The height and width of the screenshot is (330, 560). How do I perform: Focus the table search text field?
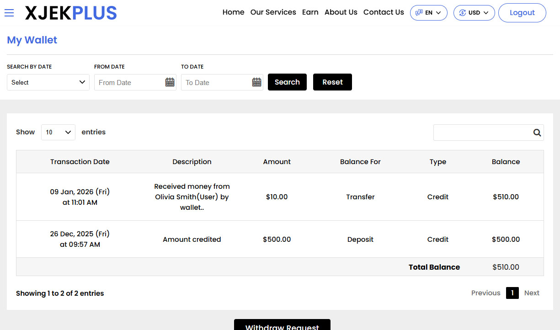(x=481, y=133)
